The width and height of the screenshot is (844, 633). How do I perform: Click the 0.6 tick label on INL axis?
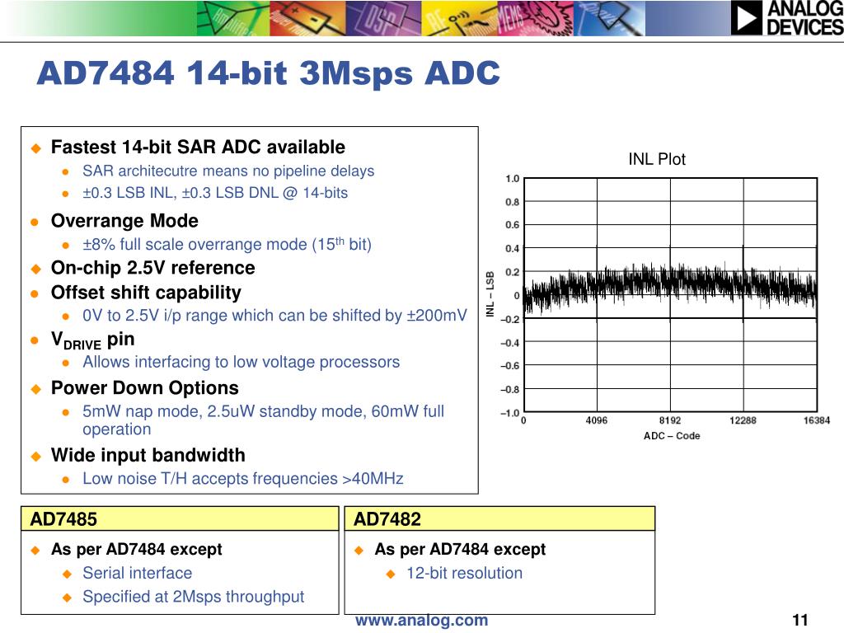(512, 225)
